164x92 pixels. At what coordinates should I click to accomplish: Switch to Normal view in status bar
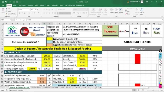(x=134, y=90)
